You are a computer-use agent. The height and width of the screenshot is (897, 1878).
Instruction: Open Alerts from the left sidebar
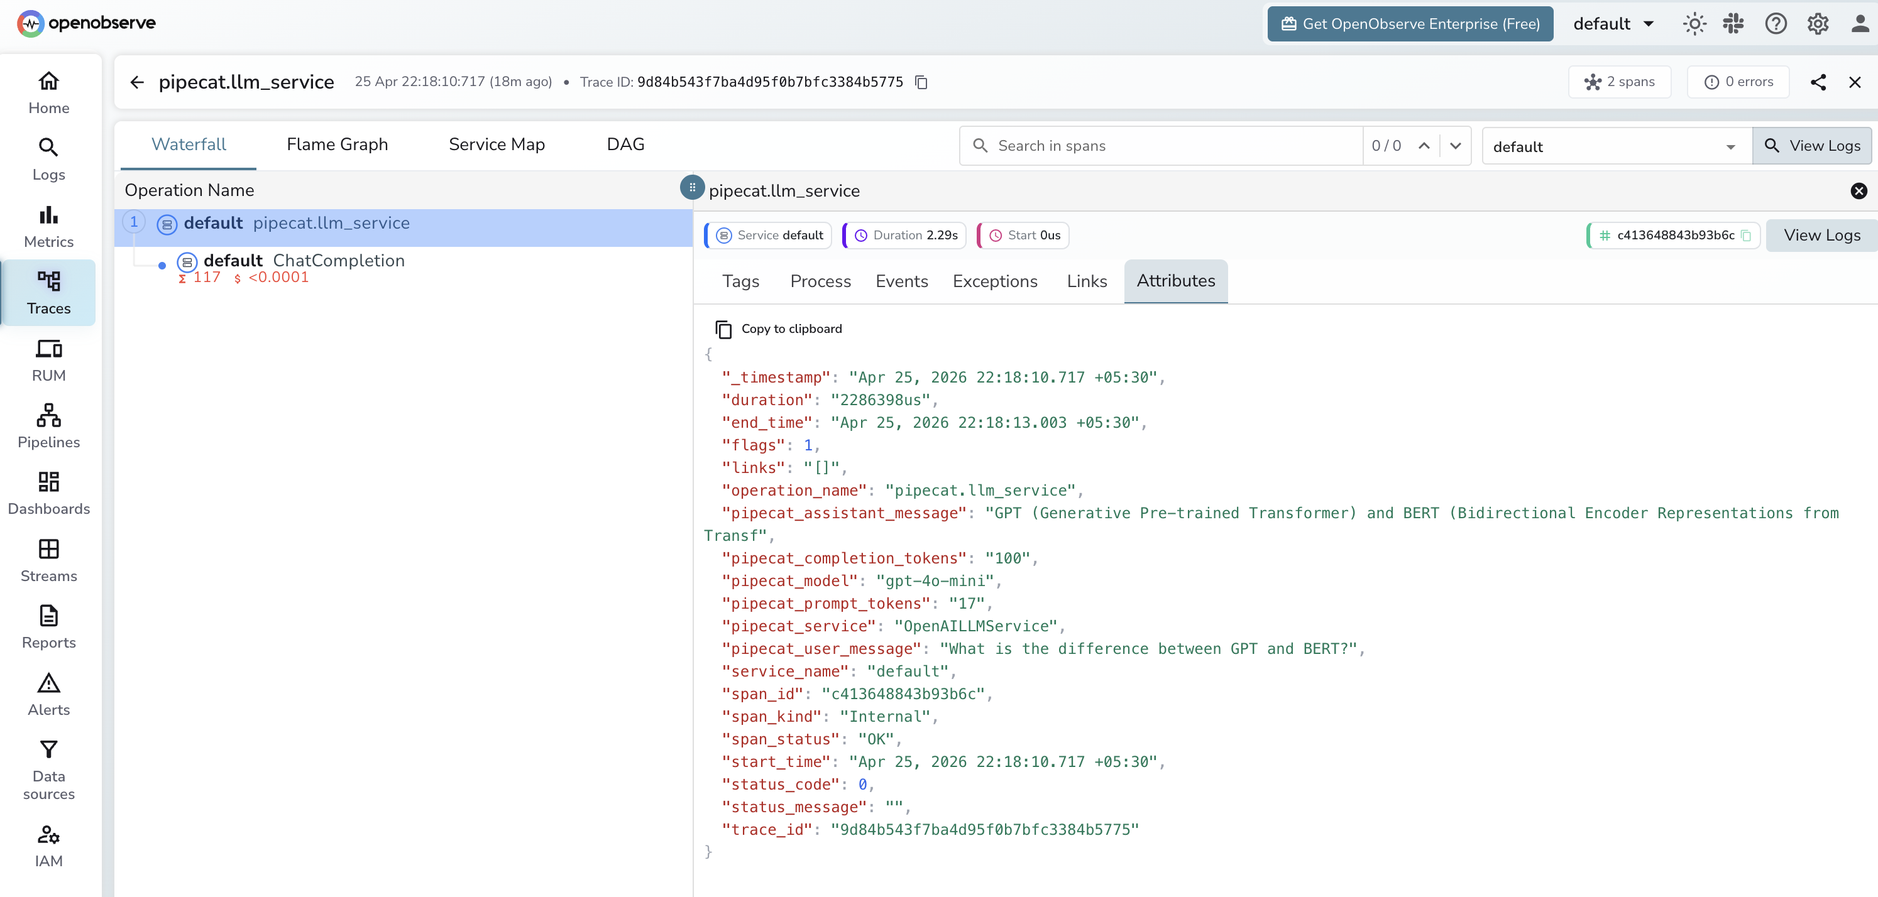48,692
